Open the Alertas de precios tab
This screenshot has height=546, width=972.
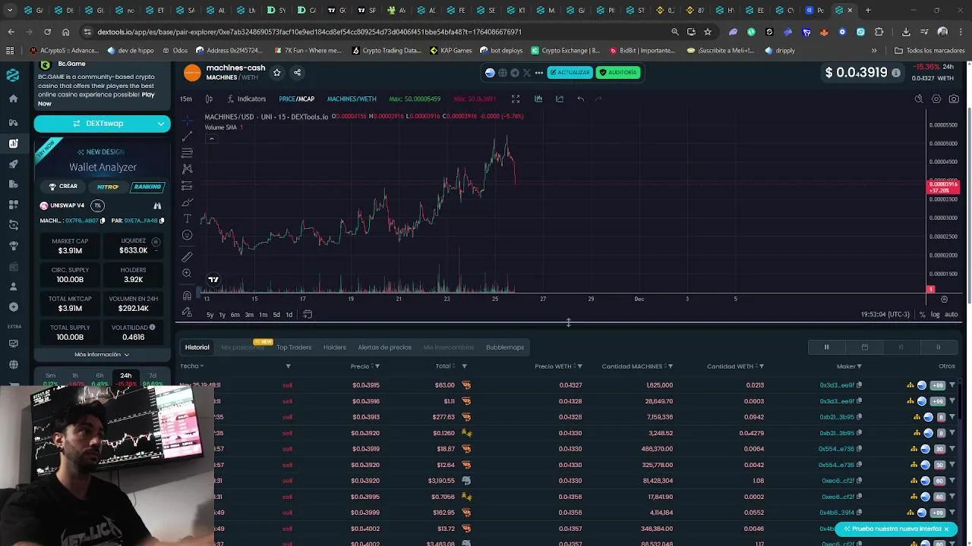(x=384, y=347)
